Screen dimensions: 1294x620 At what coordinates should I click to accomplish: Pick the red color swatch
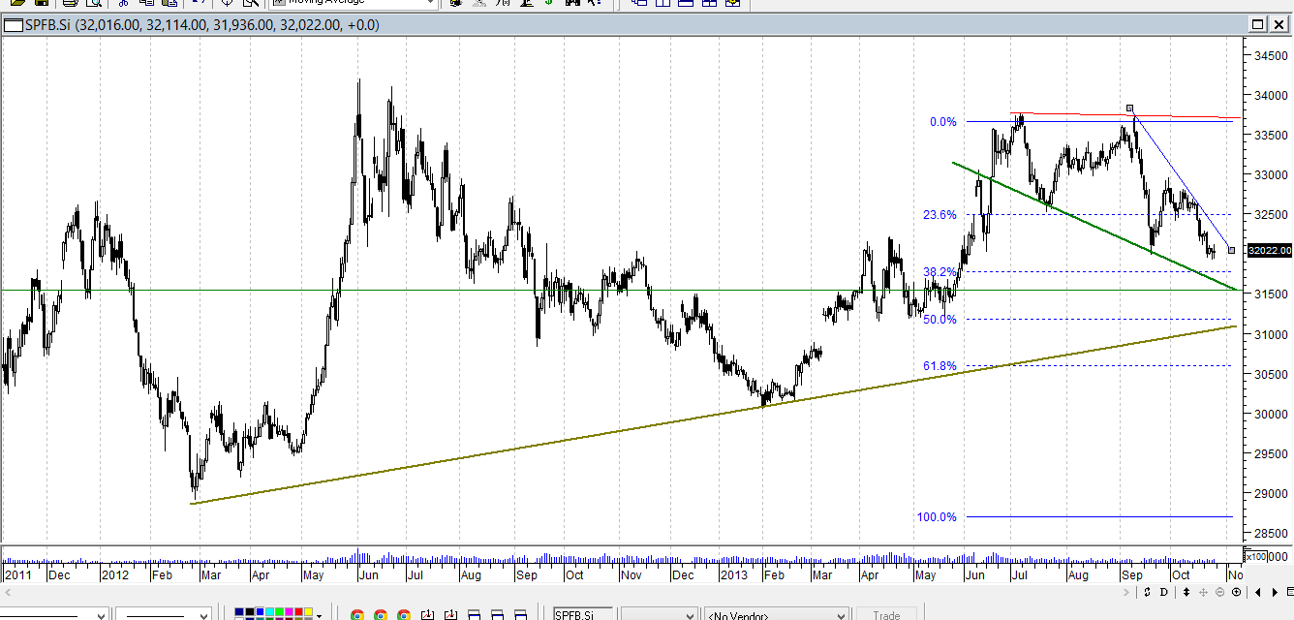coord(298,611)
